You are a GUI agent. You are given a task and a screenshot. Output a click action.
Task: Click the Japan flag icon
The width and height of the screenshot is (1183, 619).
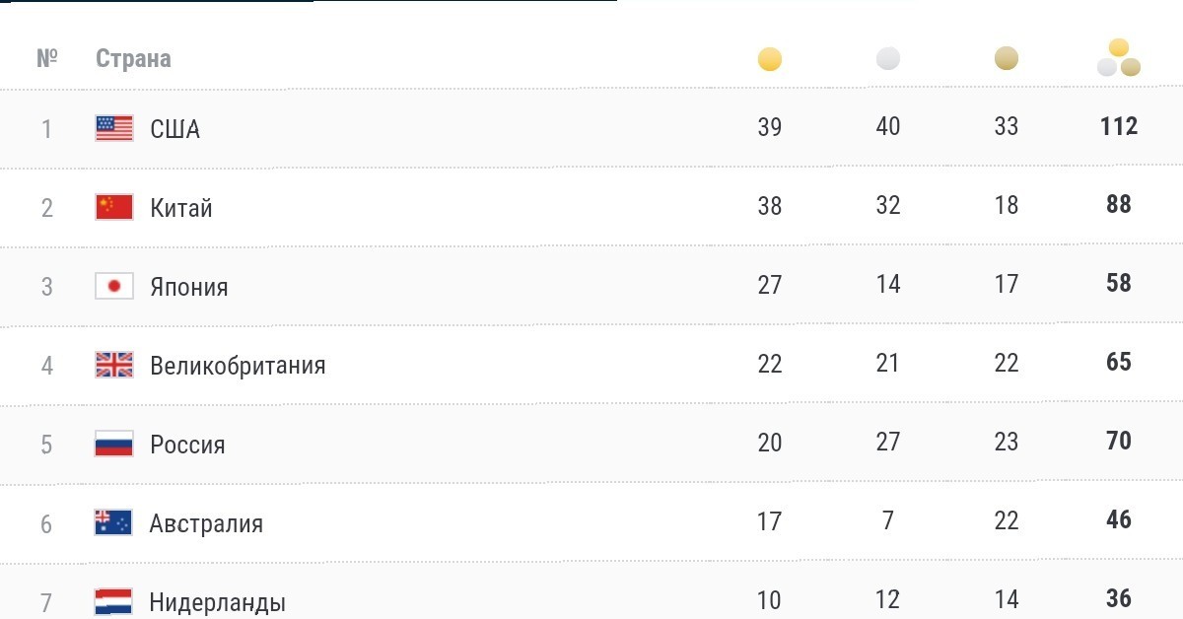coord(114,286)
